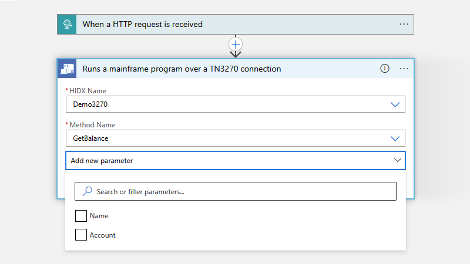Select the Account parameter label
Image resolution: width=470 pixels, height=264 pixels.
click(x=102, y=235)
